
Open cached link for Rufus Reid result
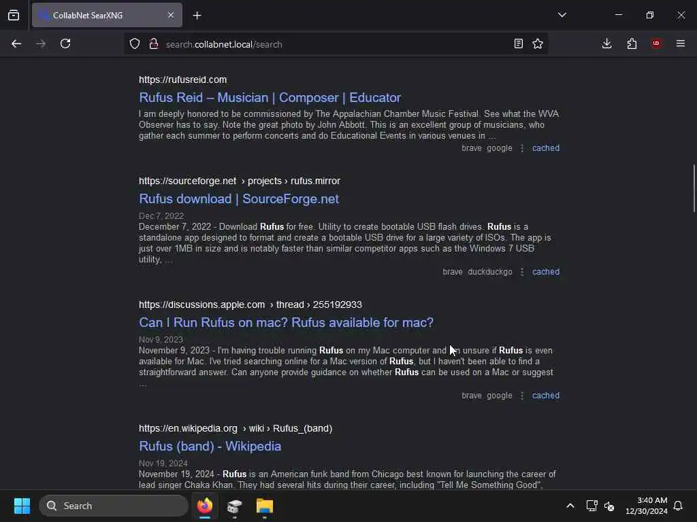pyautogui.click(x=546, y=147)
